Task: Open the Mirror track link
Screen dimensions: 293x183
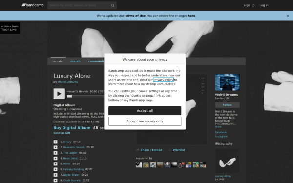Action: (67, 164)
